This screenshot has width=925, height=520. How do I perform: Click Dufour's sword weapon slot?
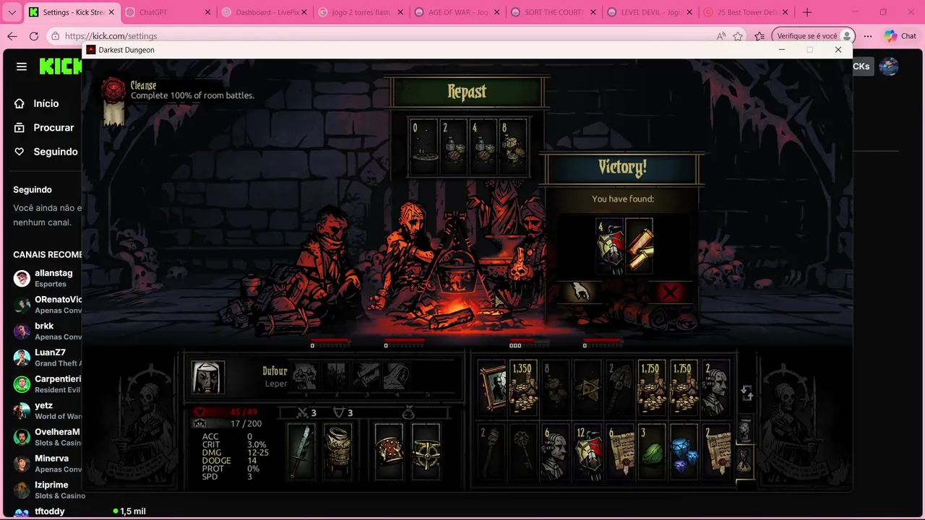click(x=301, y=451)
